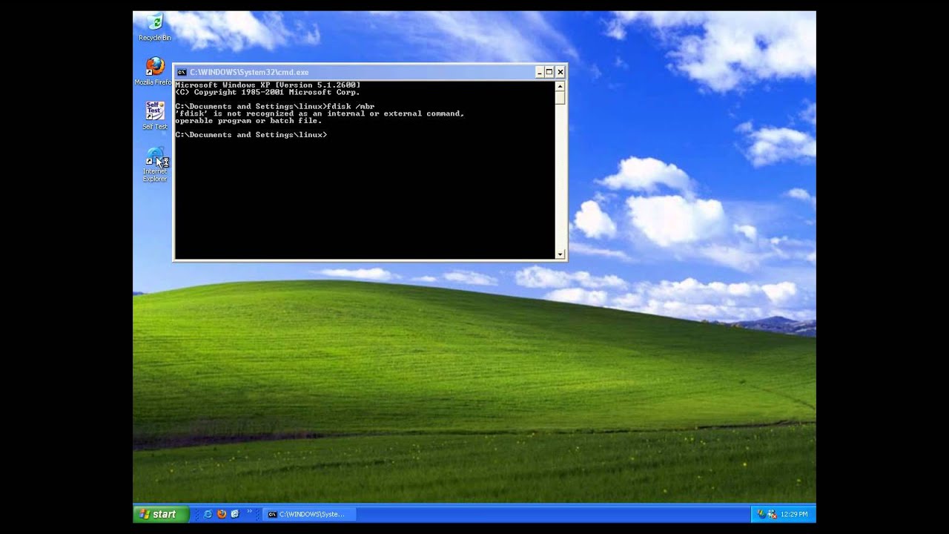Launch Internet Explorer from Quick Launch
This screenshot has height=534, width=949.
pyautogui.click(x=208, y=514)
